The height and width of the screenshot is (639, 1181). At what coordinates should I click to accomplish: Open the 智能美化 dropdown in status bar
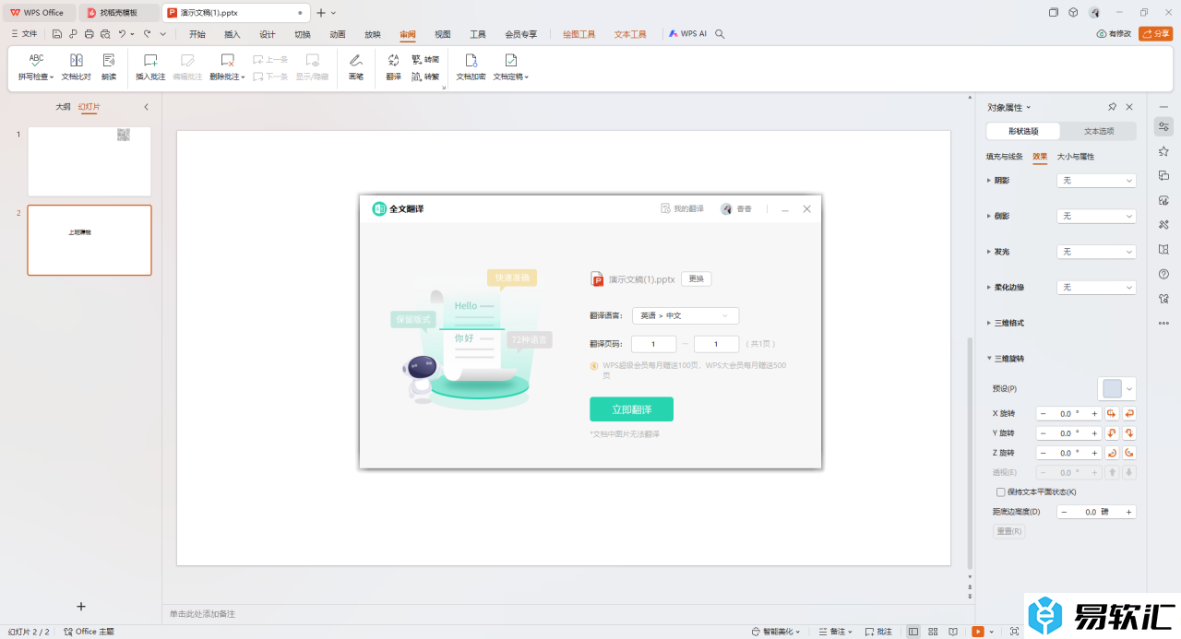click(x=775, y=632)
